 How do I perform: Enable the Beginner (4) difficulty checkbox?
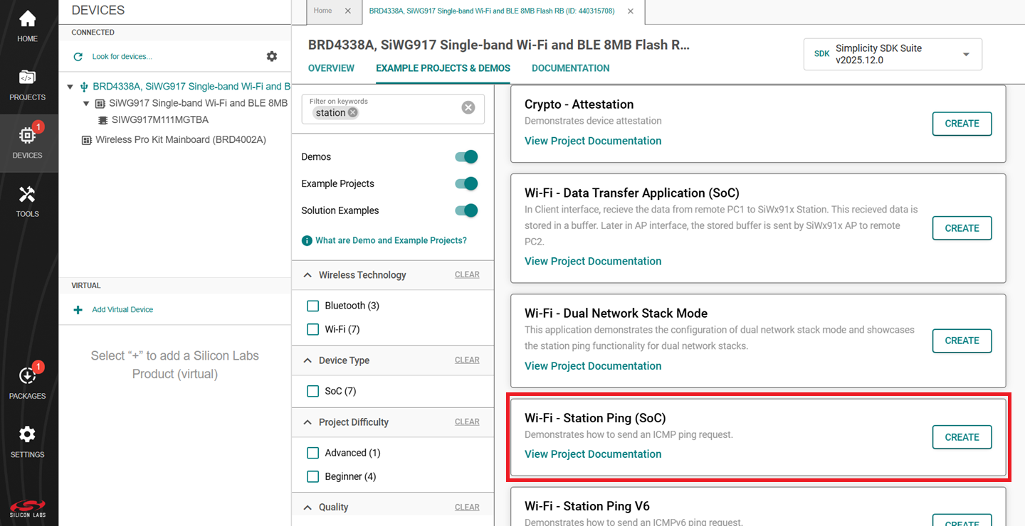click(312, 477)
